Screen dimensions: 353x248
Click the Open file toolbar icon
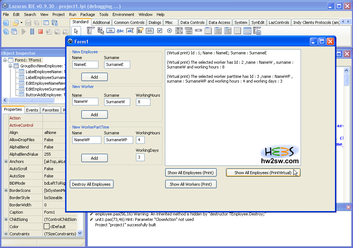tap(15, 23)
